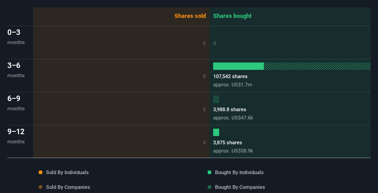The height and width of the screenshot is (193, 378).
Task: Click the 0–3 months row label
Action: click(x=16, y=37)
